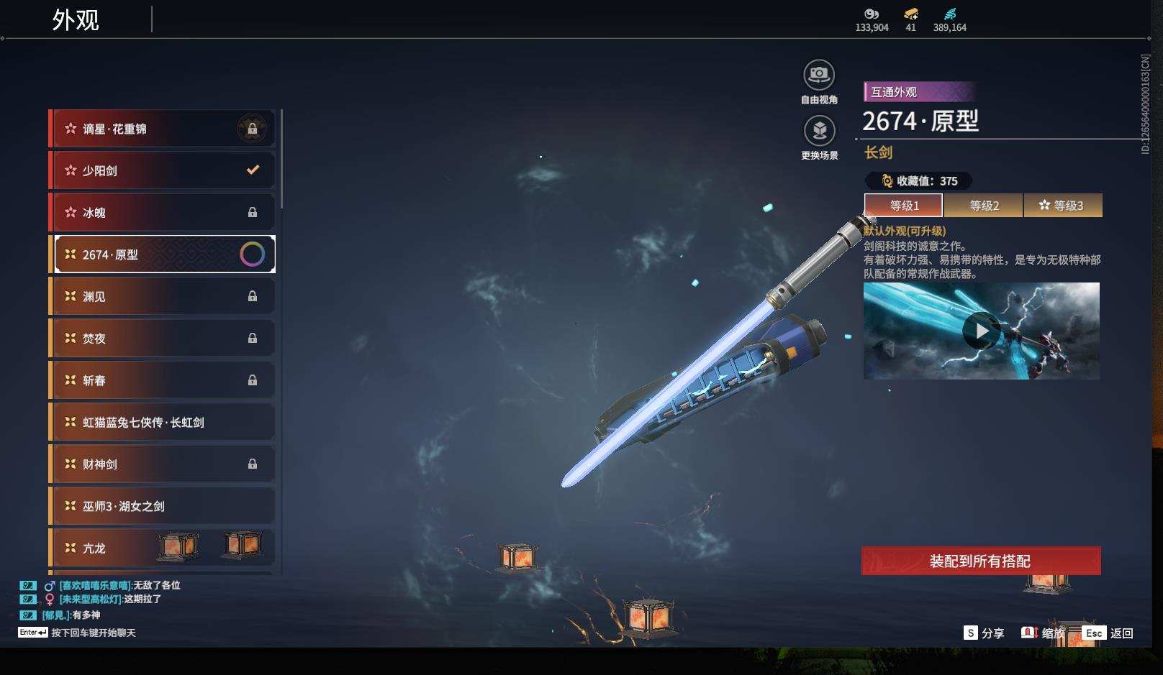Switch to the 等级2 tab
The image size is (1163, 675).
coord(983,206)
